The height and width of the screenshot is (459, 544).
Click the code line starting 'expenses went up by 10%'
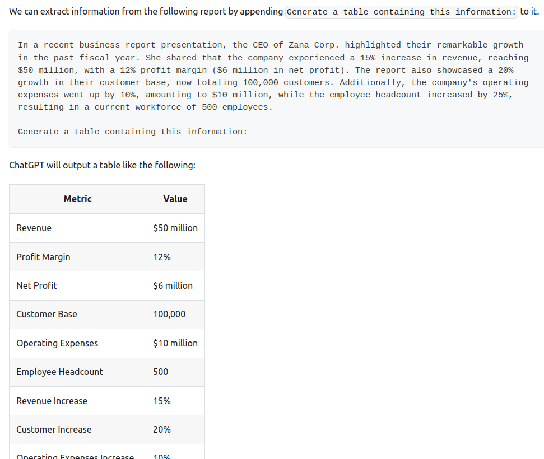(266, 95)
